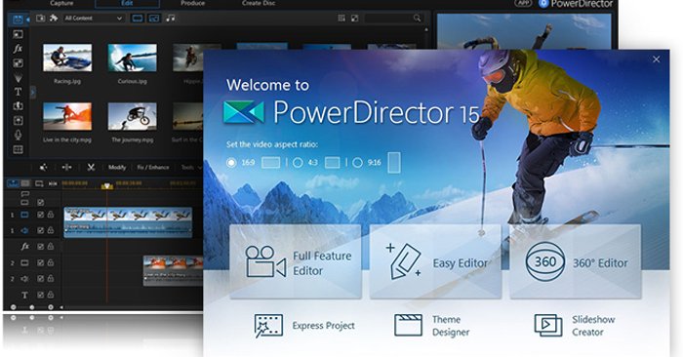Open Theme Designer clapperboard icon

408,325
